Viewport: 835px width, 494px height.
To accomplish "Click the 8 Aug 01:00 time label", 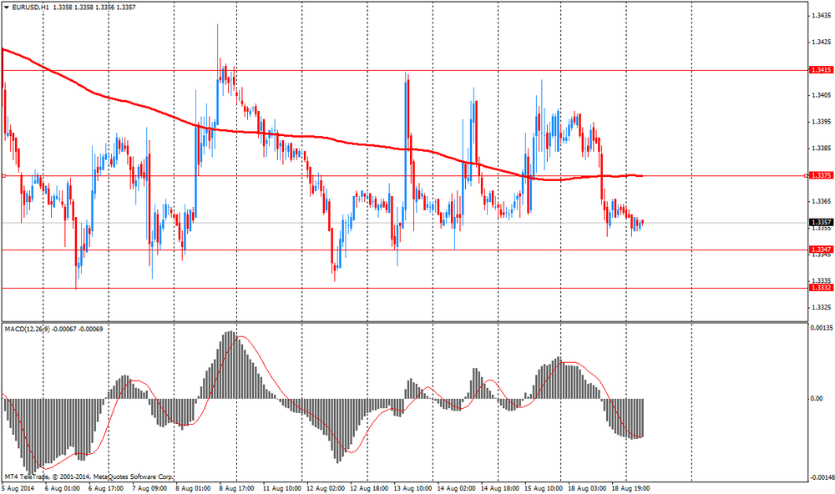I will click(x=194, y=488).
